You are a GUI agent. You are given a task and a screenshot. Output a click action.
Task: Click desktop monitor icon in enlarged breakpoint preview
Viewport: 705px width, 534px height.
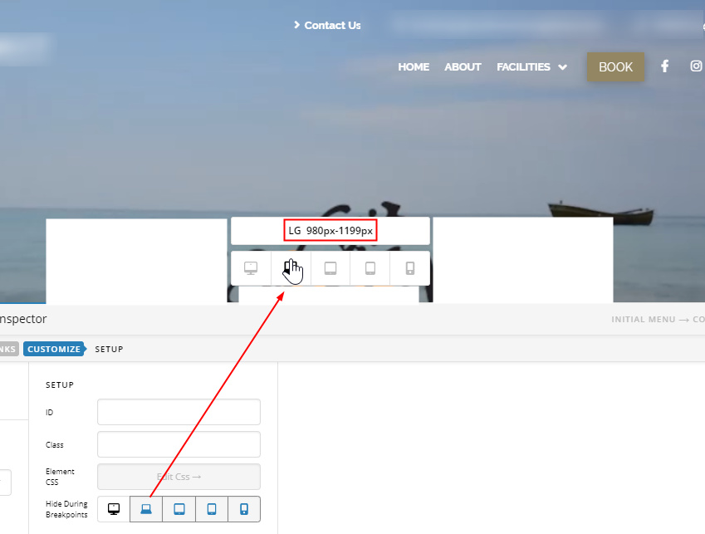pyautogui.click(x=251, y=268)
